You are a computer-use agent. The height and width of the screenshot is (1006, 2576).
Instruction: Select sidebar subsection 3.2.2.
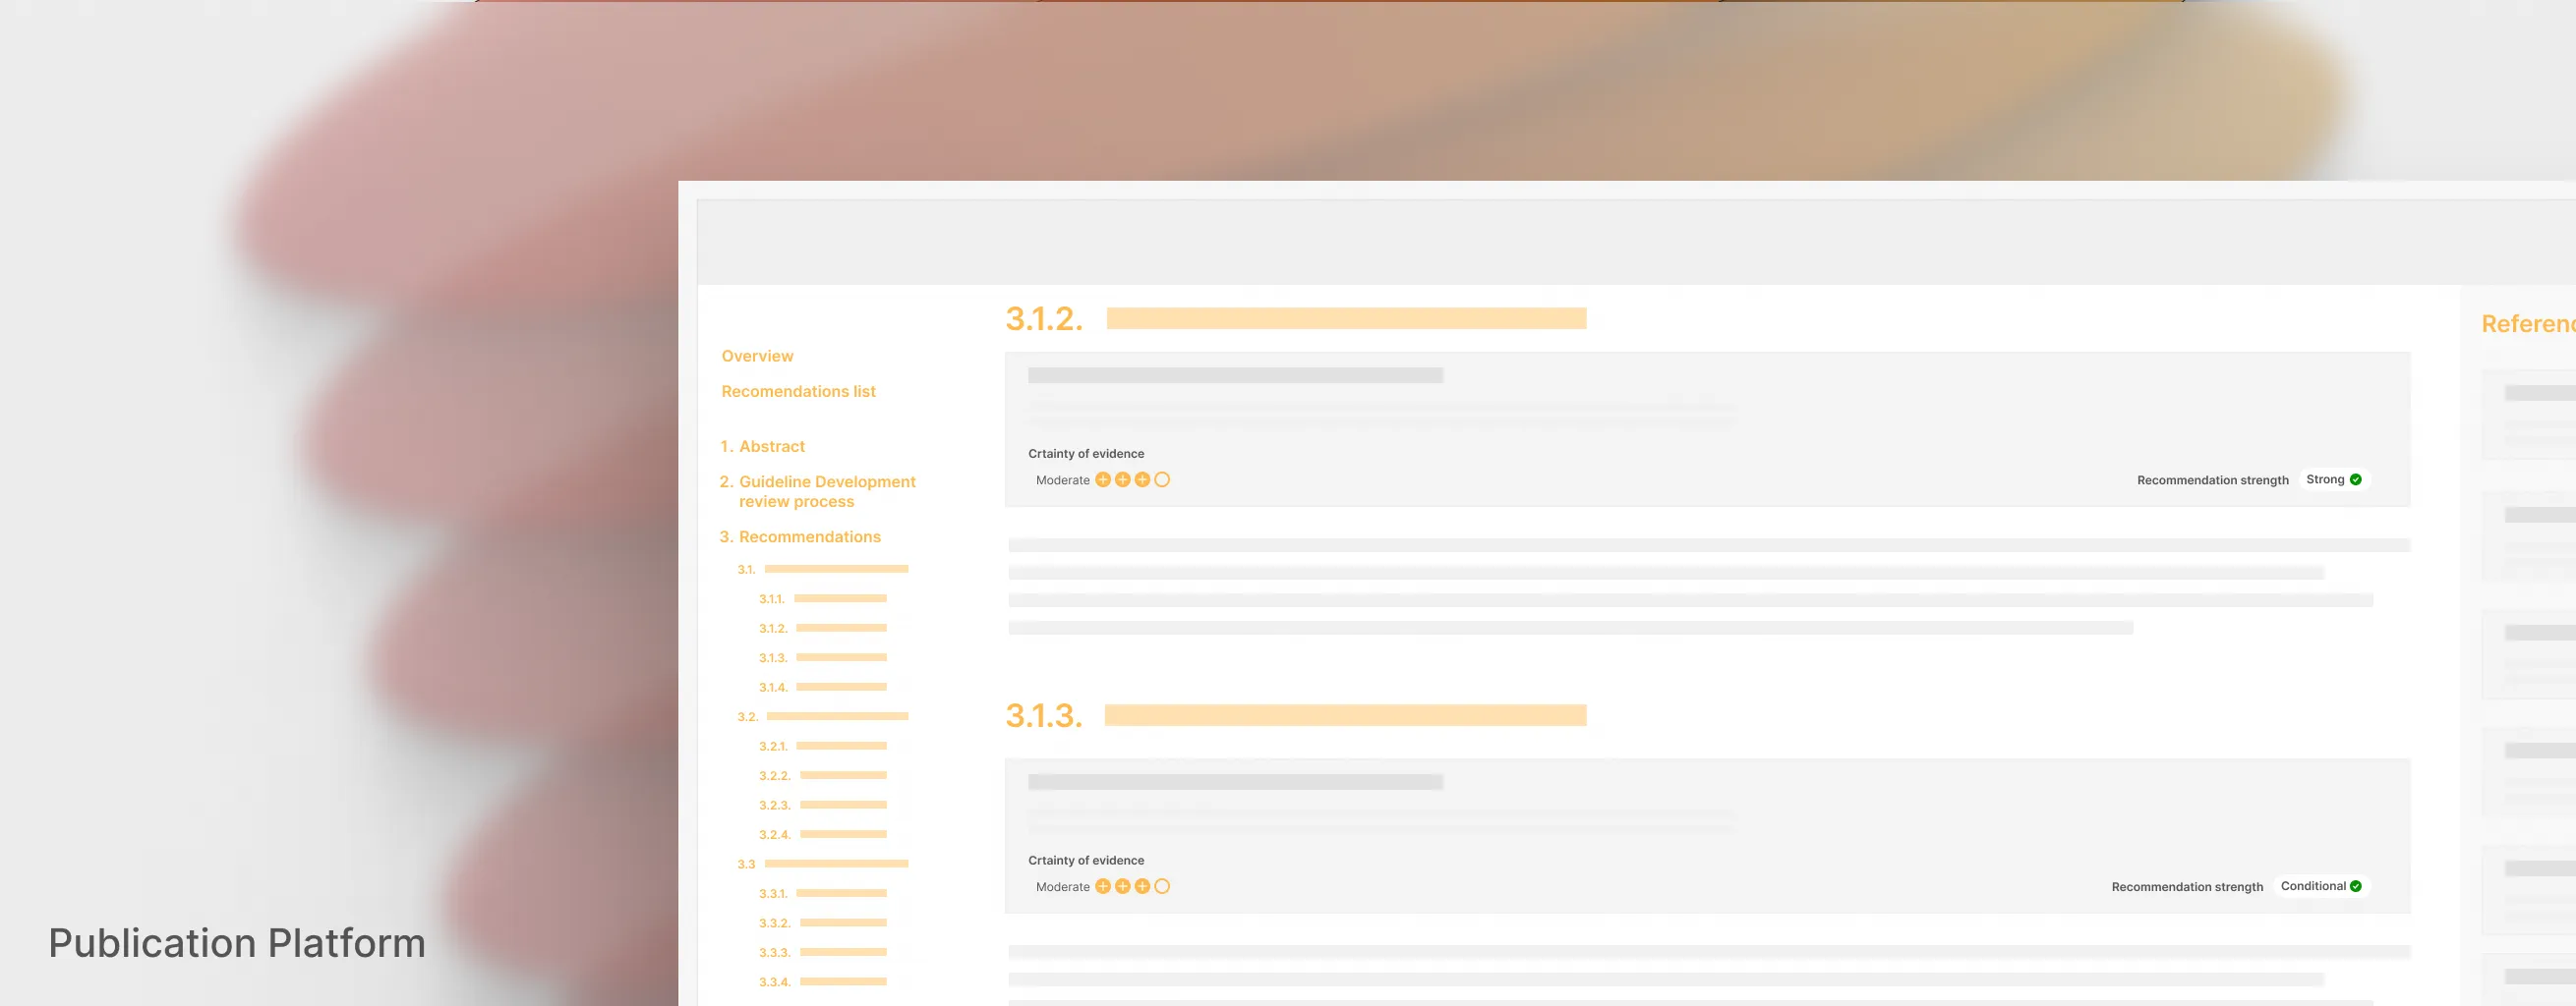tap(822, 776)
